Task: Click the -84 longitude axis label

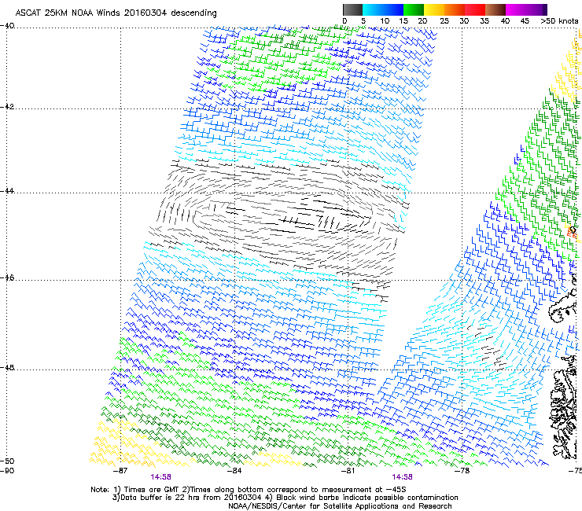Action: (x=234, y=471)
